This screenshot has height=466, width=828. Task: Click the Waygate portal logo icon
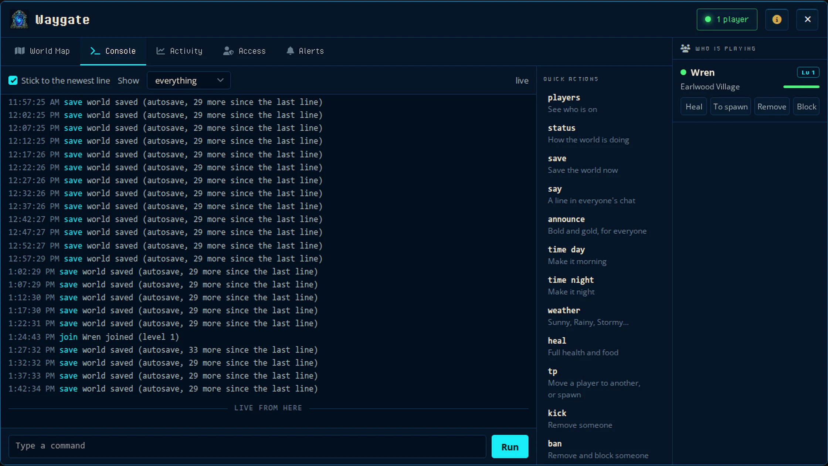pyautogui.click(x=19, y=19)
